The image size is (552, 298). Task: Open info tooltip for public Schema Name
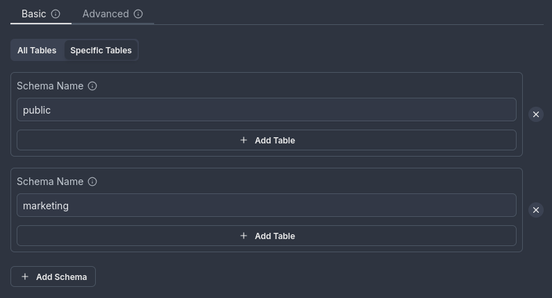pyautogui.click(x=92, y=87)
